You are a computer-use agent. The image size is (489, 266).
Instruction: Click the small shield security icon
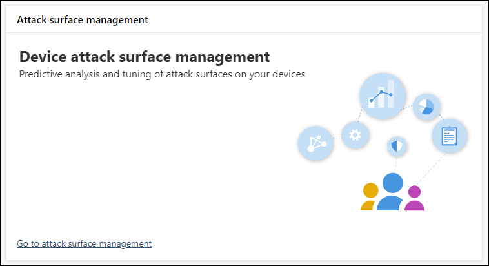[397, 147]
